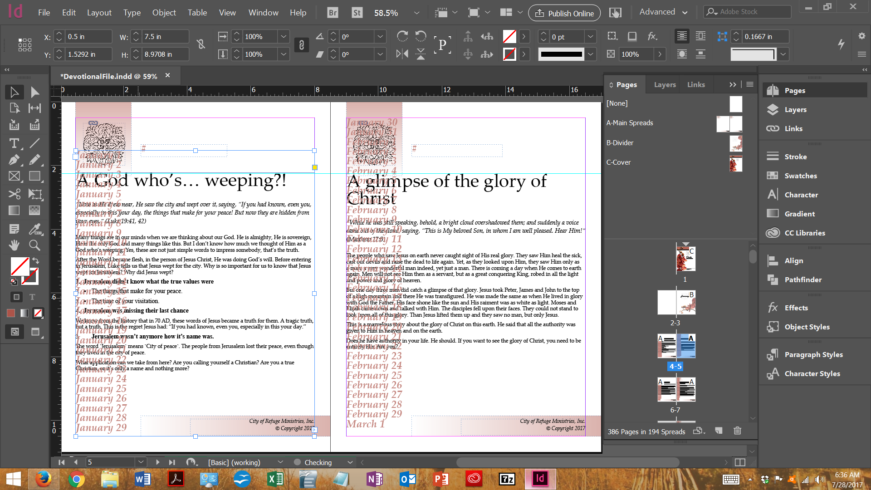871x490 pixels.
Task: Open the Advanced workspace dropdown
Action: (663, 12)
